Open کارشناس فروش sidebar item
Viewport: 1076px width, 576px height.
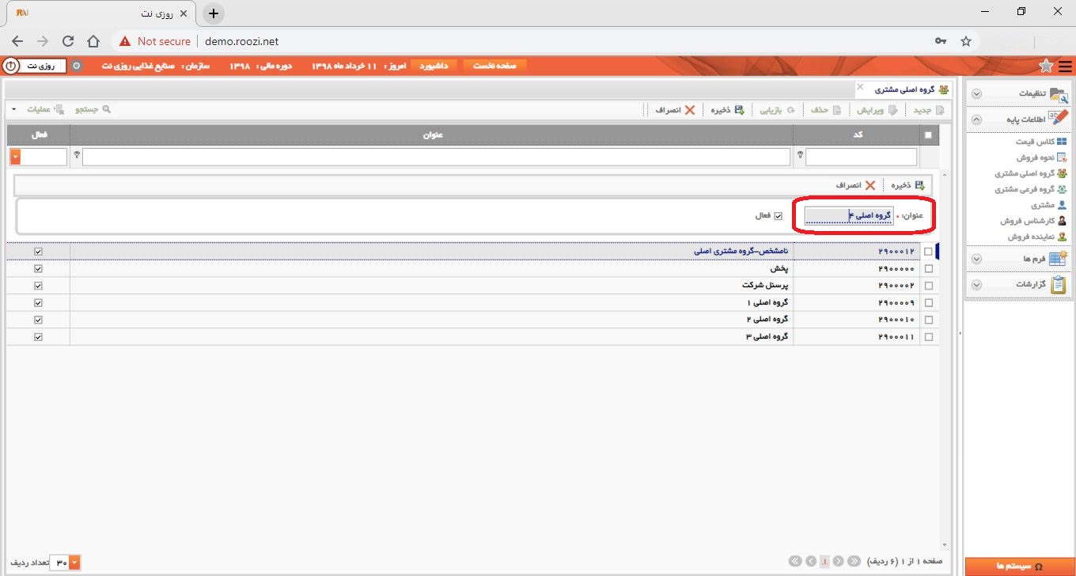(x=1033, y=221)
